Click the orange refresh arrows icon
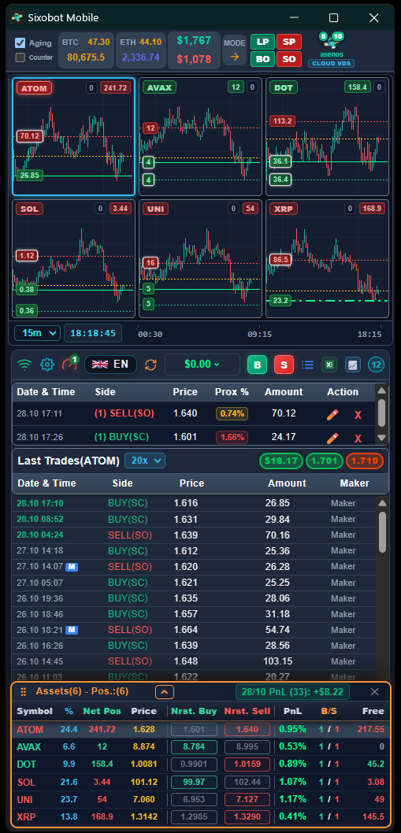The width and height of the screenshot is (401, 833). (x=151, y=365)
